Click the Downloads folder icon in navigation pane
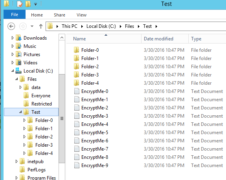Screen dimensions: 226x180 coord(18,38)
